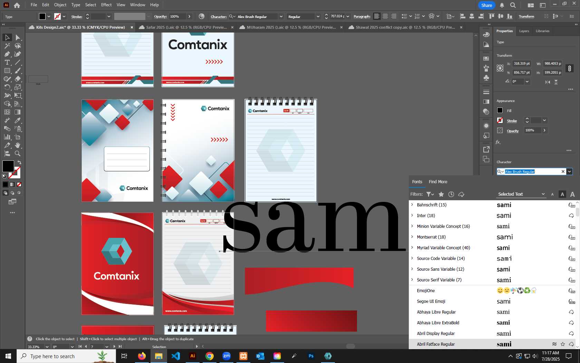Screen dimensions: 580x363
Task: Select the Gradient tool
Action: point(18,112)
